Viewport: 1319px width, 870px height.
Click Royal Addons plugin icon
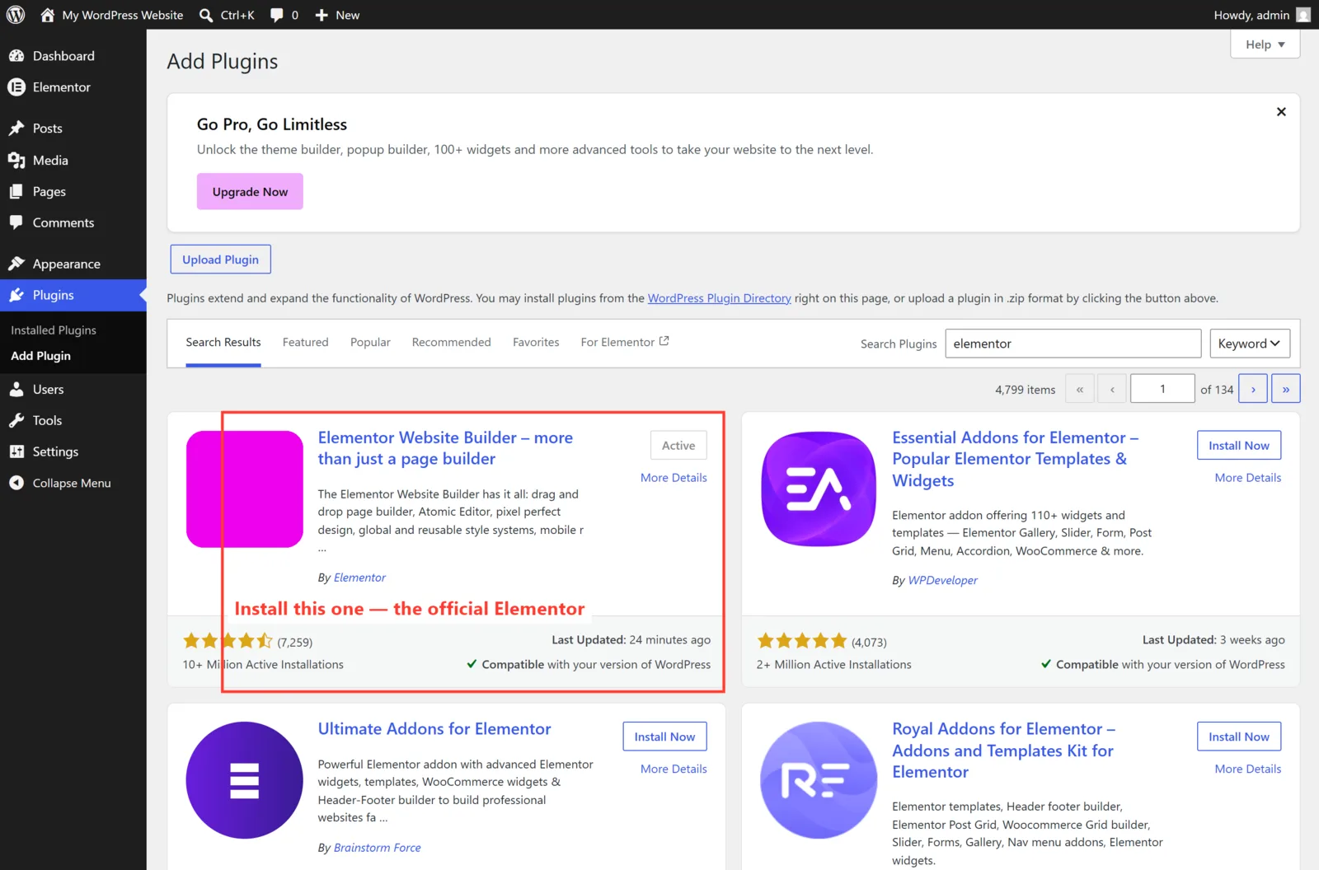(x=819, y=780)
